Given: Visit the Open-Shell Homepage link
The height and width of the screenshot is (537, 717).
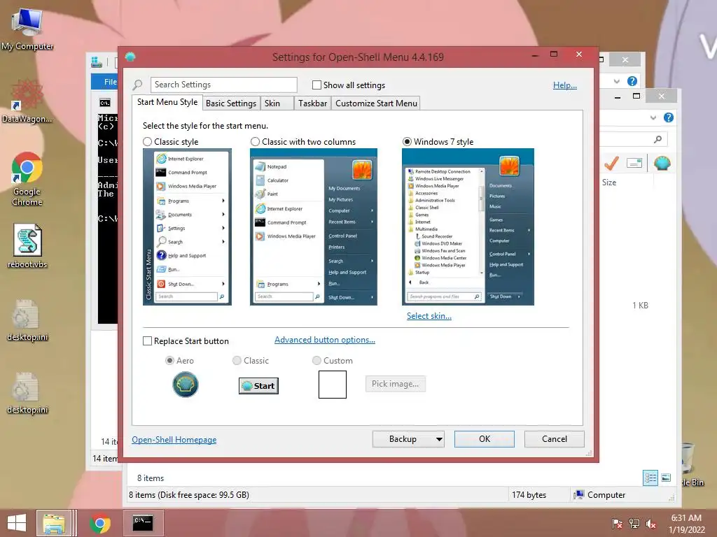Looking at the screenshot, I should 174,440.
